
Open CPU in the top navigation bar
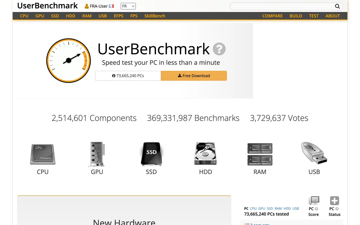coord(24,16)
